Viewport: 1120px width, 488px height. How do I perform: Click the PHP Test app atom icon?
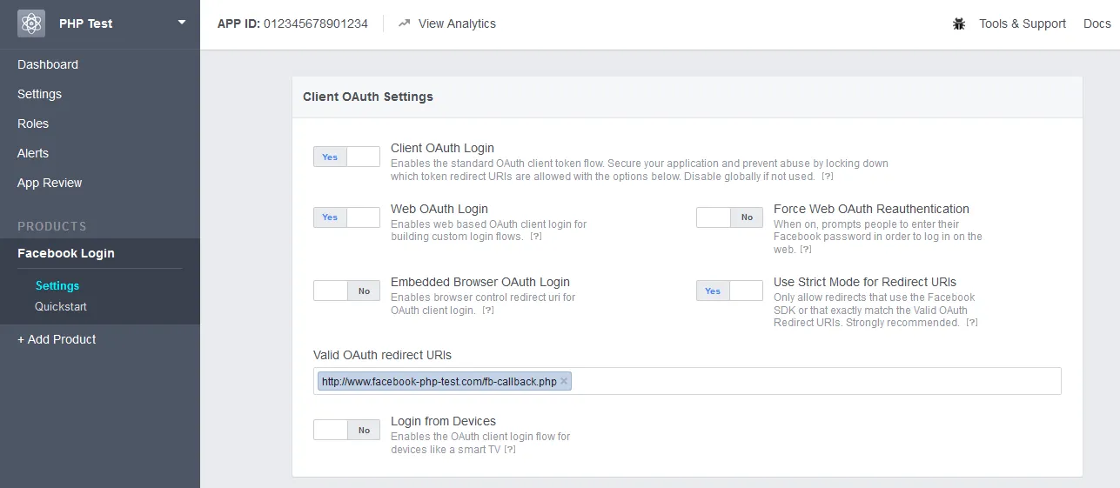point(31,23)
